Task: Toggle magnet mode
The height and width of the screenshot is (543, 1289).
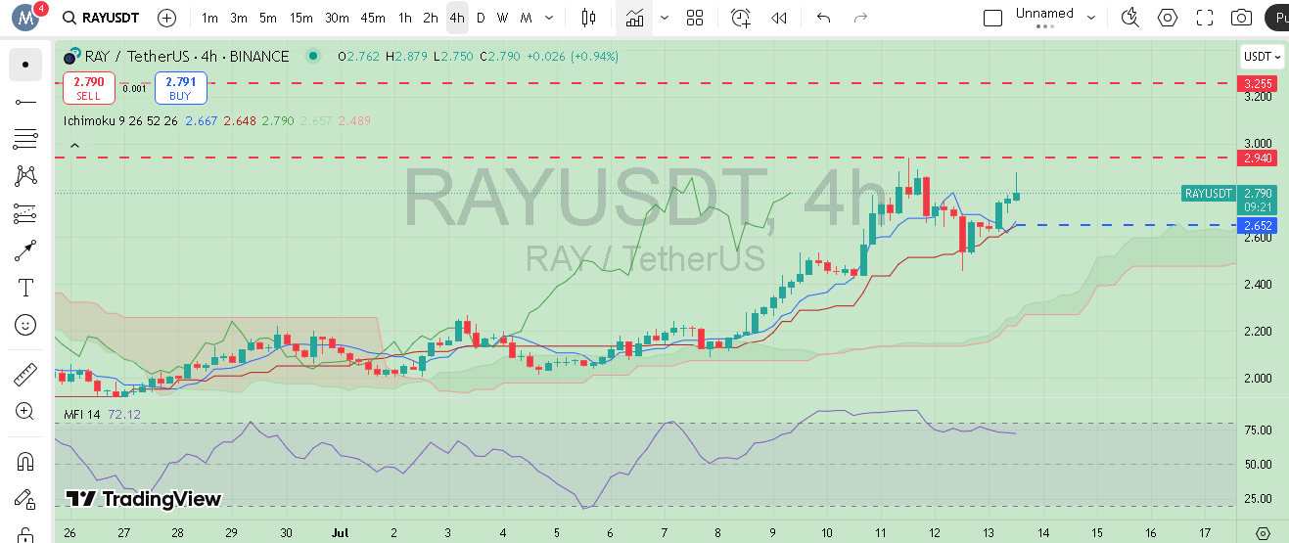Action: point(25,462)
